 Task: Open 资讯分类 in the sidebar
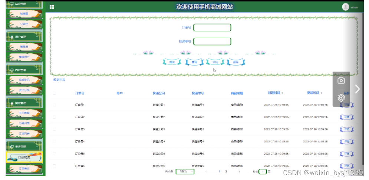click(x=24, y=90)
